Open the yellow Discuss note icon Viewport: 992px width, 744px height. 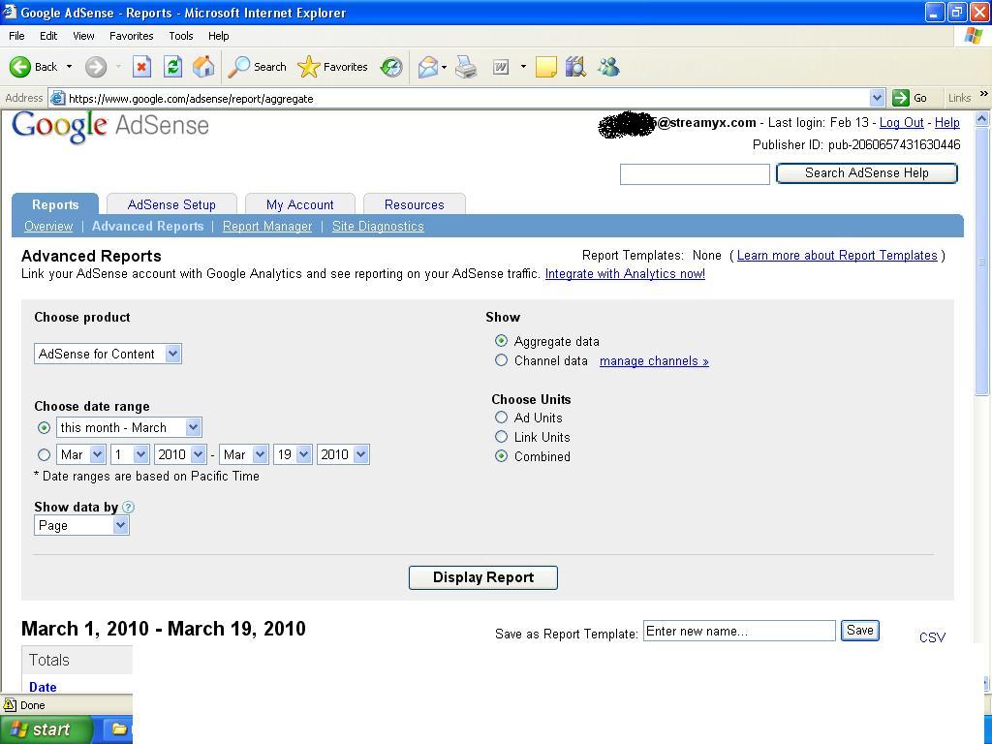[x=546, y=67]
